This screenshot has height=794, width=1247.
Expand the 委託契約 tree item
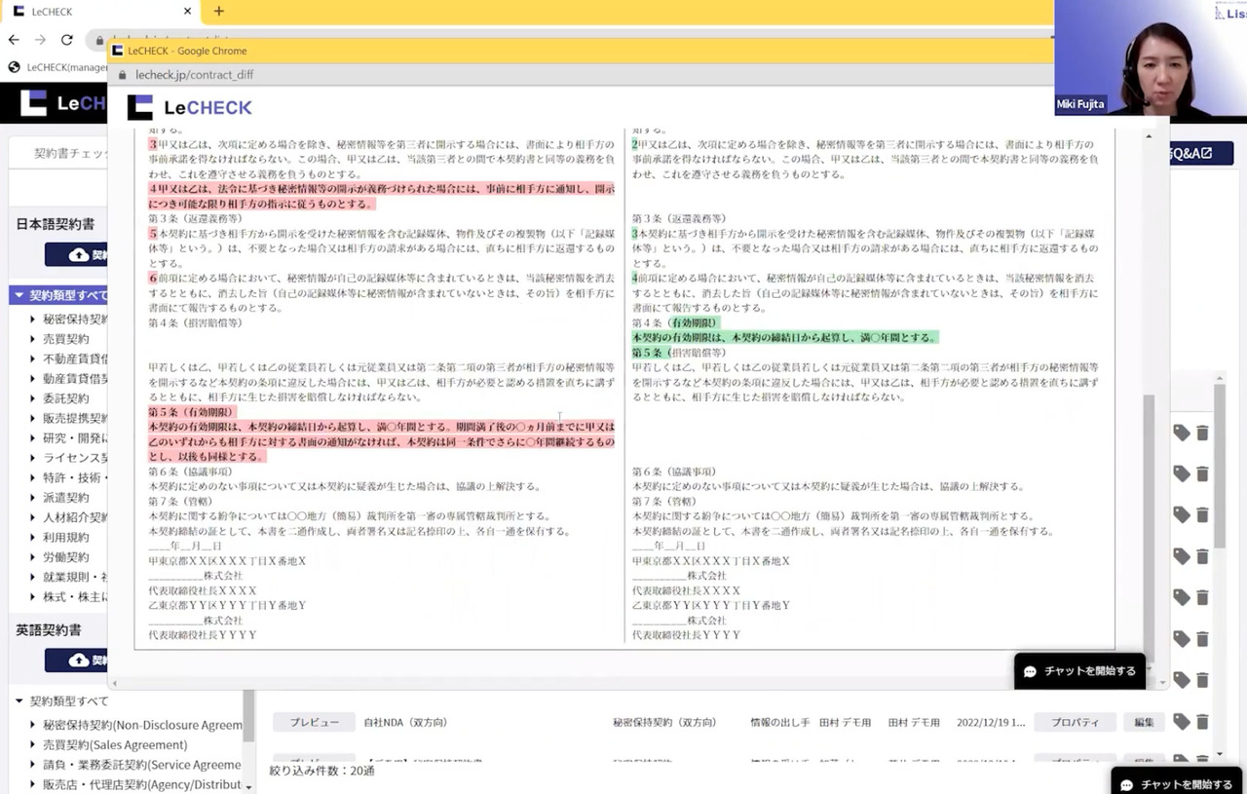(32, 398)
